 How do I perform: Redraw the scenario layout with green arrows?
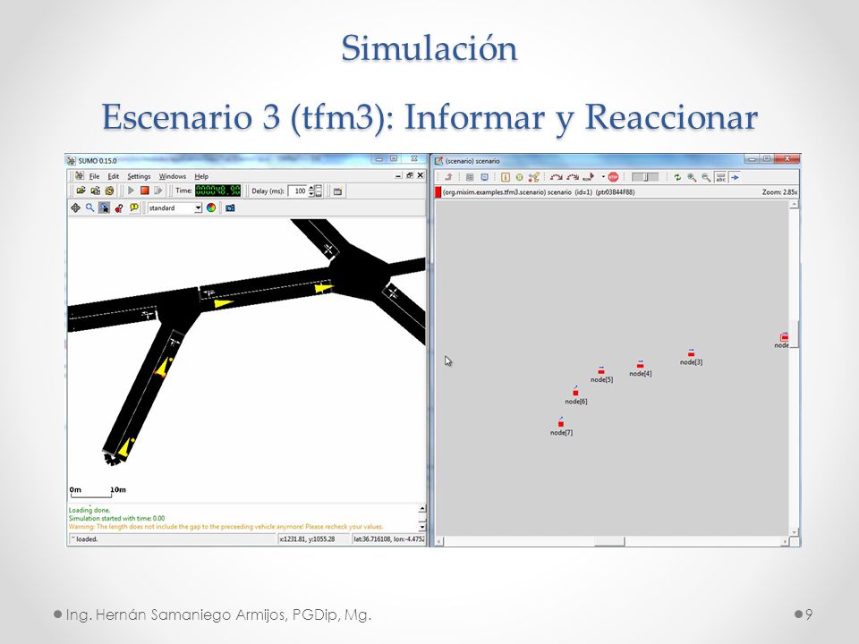[677, 177]
